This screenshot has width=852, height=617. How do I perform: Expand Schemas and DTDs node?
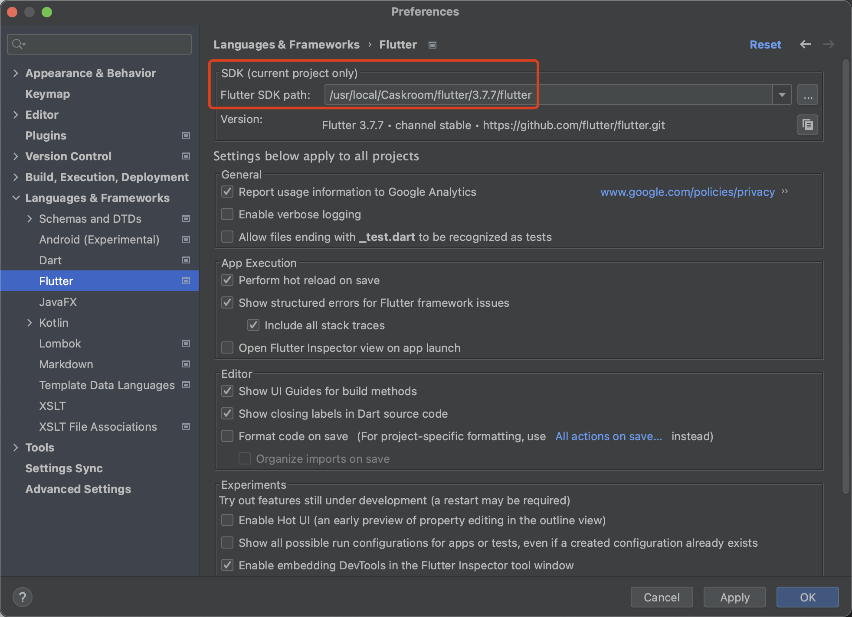(x=29, y=219)
